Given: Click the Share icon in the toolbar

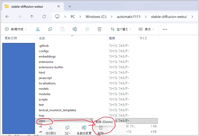Looking at the screenshot, I should point(87,29).
